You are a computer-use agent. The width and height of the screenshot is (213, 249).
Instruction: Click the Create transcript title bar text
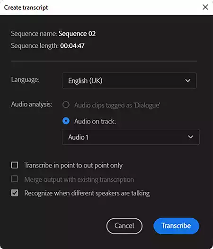tap(26, 8)
